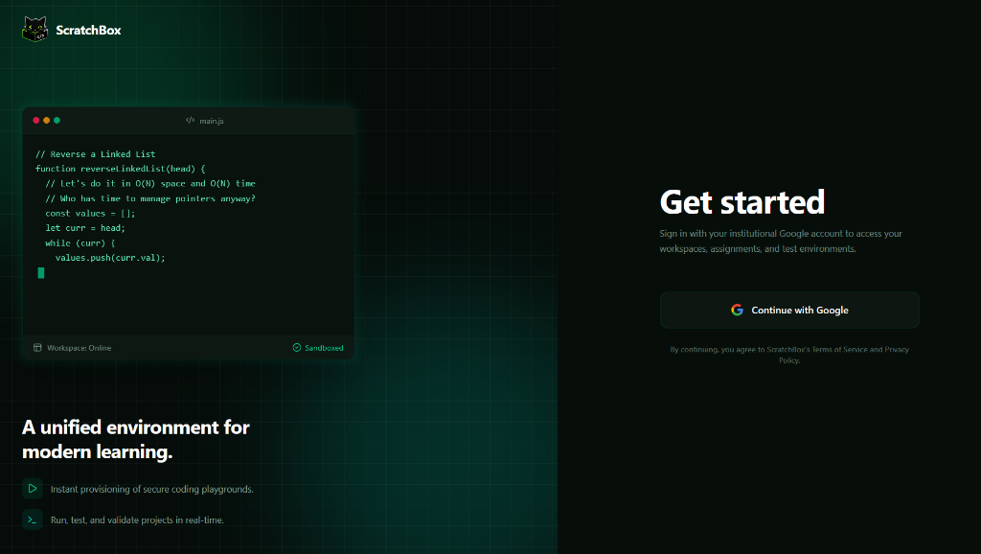Click the green window dot in code card
The width and height of the screenshot is (981, 554).
(57, 120)
